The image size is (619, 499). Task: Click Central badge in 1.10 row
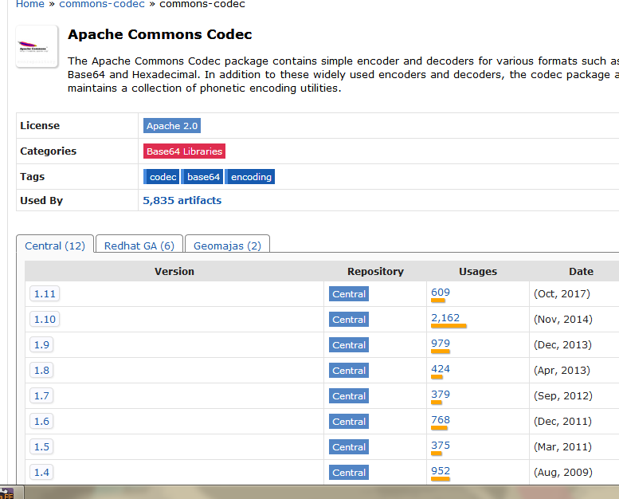pos(349,319)
